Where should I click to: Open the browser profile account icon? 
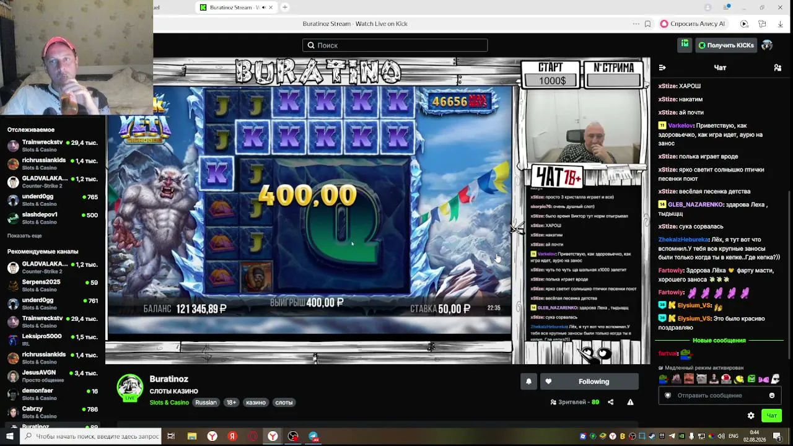[708, 7]
